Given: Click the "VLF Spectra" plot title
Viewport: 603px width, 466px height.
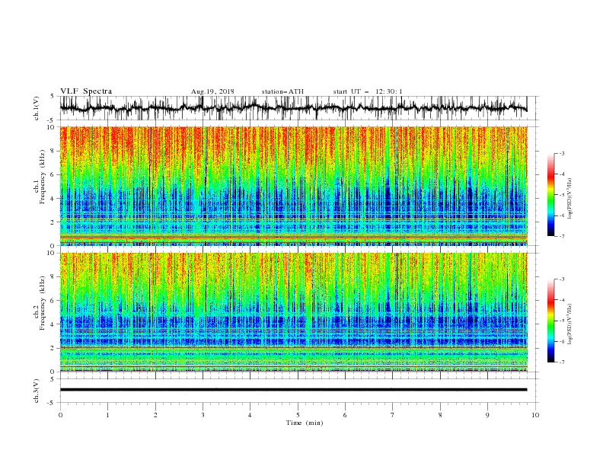Looking at the screenshot, I should click(x=86, y=91).
